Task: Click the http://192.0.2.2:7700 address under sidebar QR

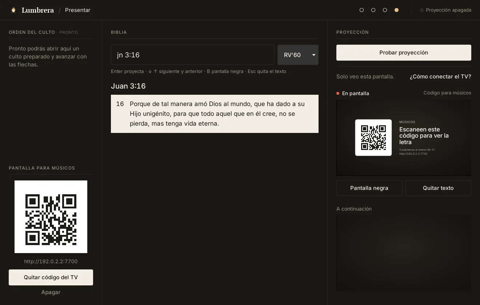Action: click(51, 261)
